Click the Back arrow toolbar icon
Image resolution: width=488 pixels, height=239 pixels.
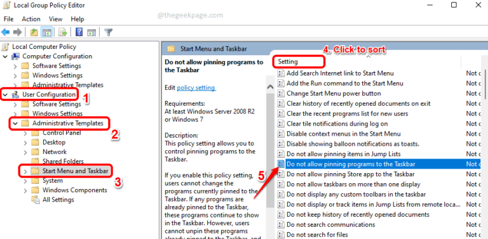pos(6,32)
